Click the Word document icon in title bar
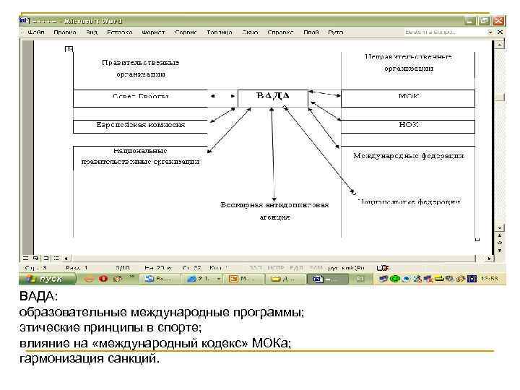Image resolution: width=520 pixels, height=390 pixels. (24, 21)
